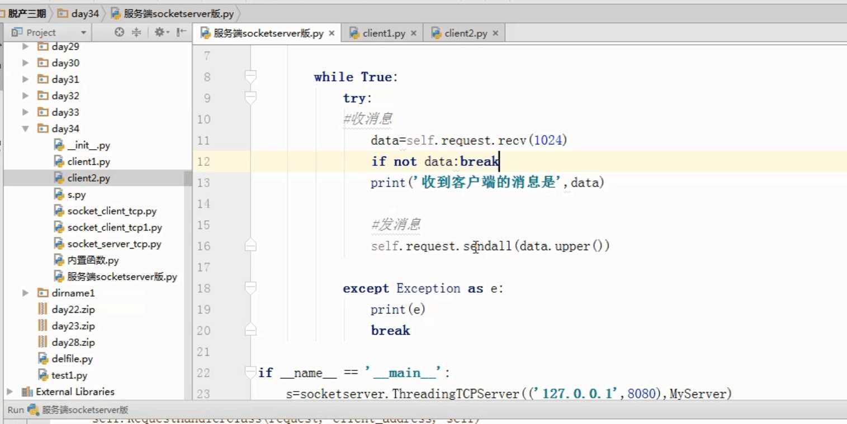
Task: Expand the day29 folder
Action: click(x=26, y=47)
